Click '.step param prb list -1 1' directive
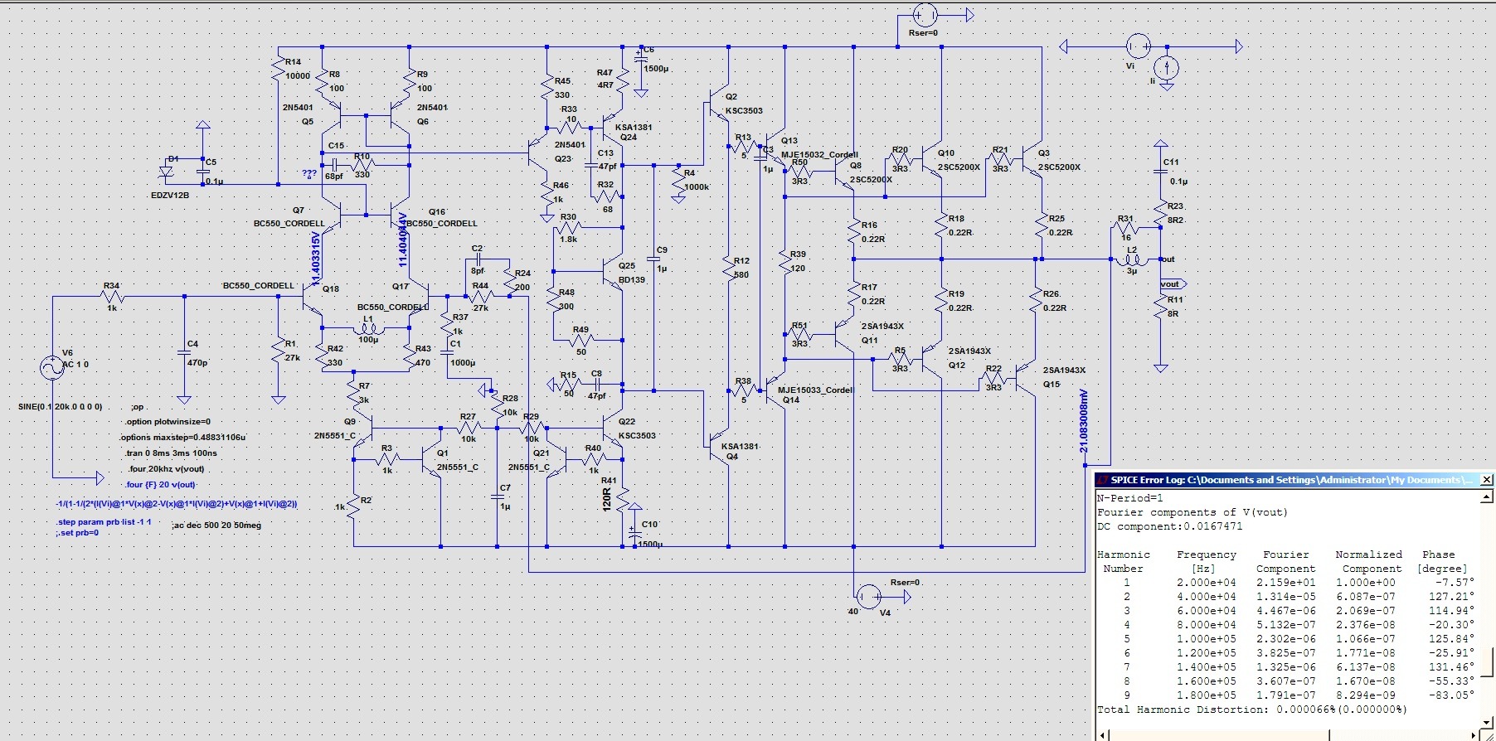1496x741 pixels. click(x=104, y=523)
